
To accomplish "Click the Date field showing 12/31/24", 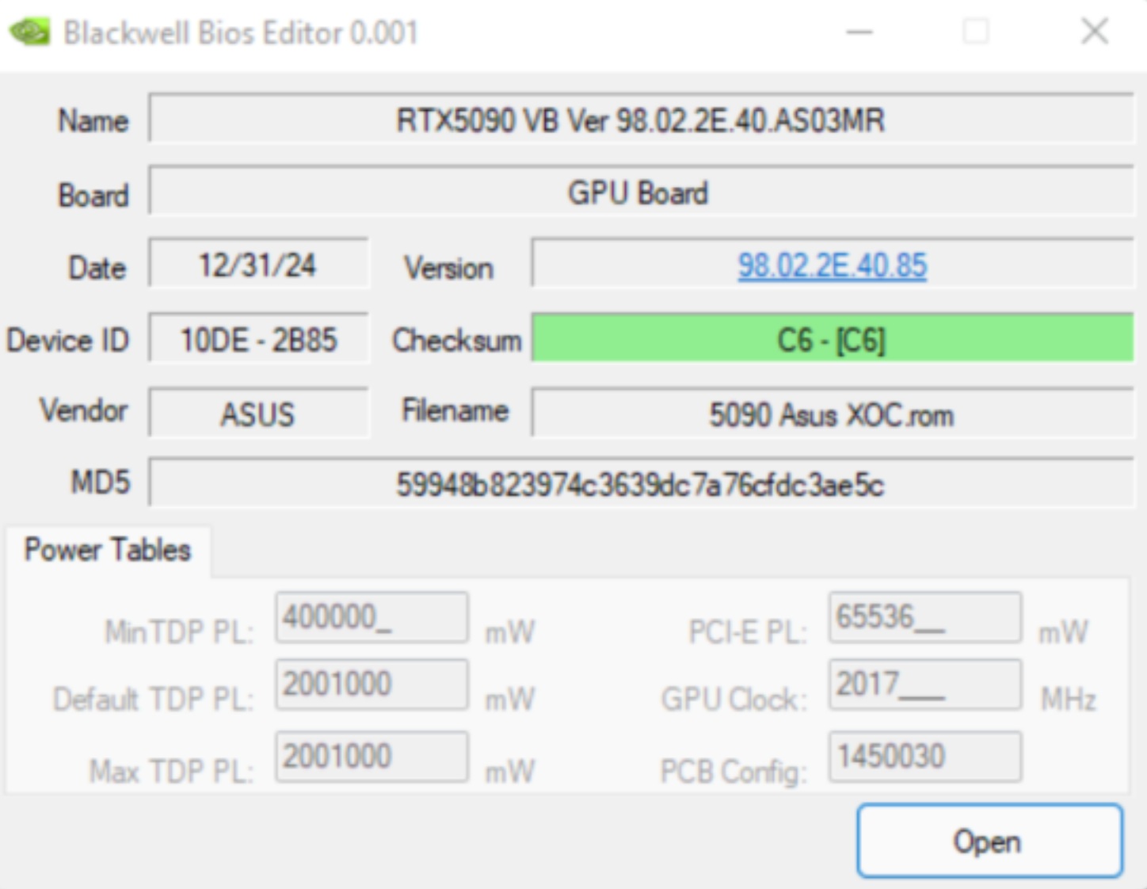I will point(258,264).
